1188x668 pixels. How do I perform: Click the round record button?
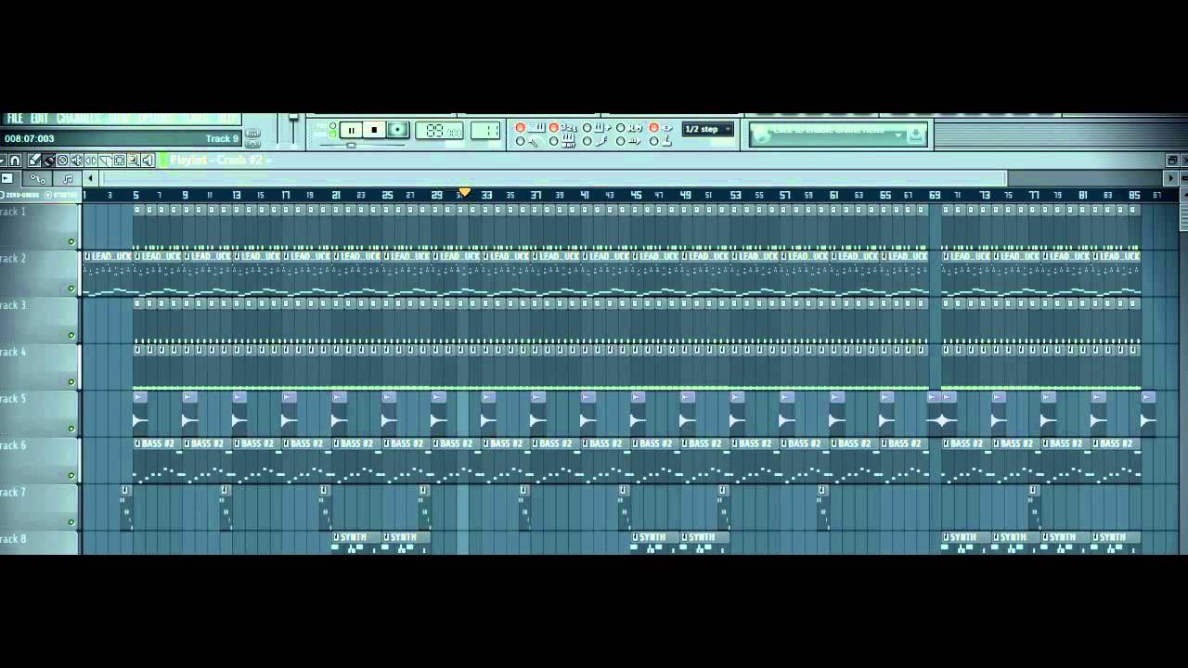tap(397, 130)
